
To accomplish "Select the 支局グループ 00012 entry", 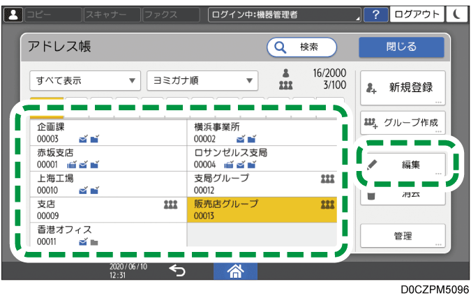I will click(x=262, y=184).
